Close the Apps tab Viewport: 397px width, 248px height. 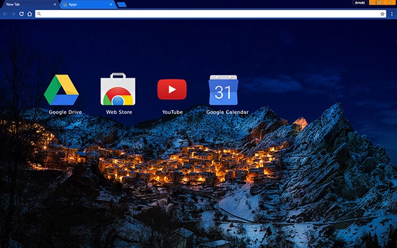pyautogui.click(x=111, y=4)
